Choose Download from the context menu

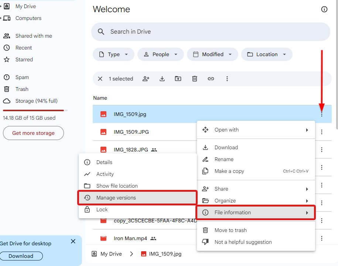pos(256,147)
